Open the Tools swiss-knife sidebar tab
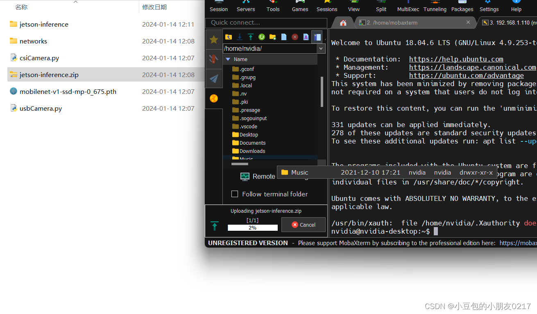Image resolution: width=537 pixels, height=314 pixels. click(x=214, y=59)
